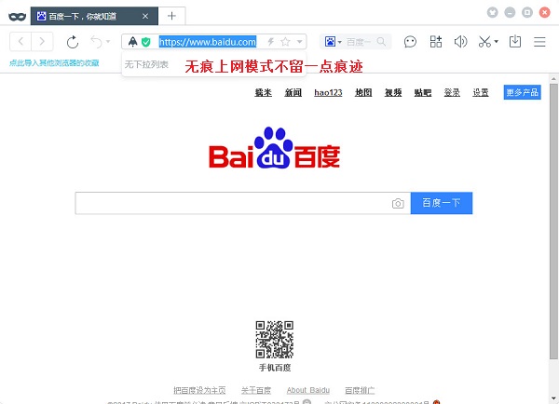This screenshot has height=404, width=559.
Task: Click the camera image search icon
Action: coord(398,204)
